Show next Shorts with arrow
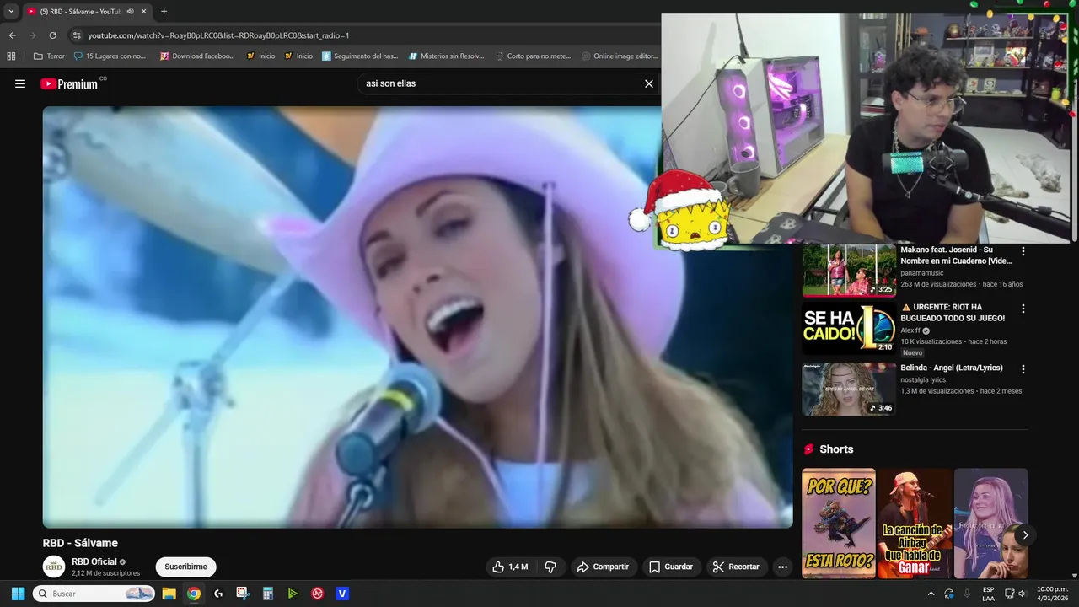Viewport: 1079px width, 607px height. pos(1025,534)
